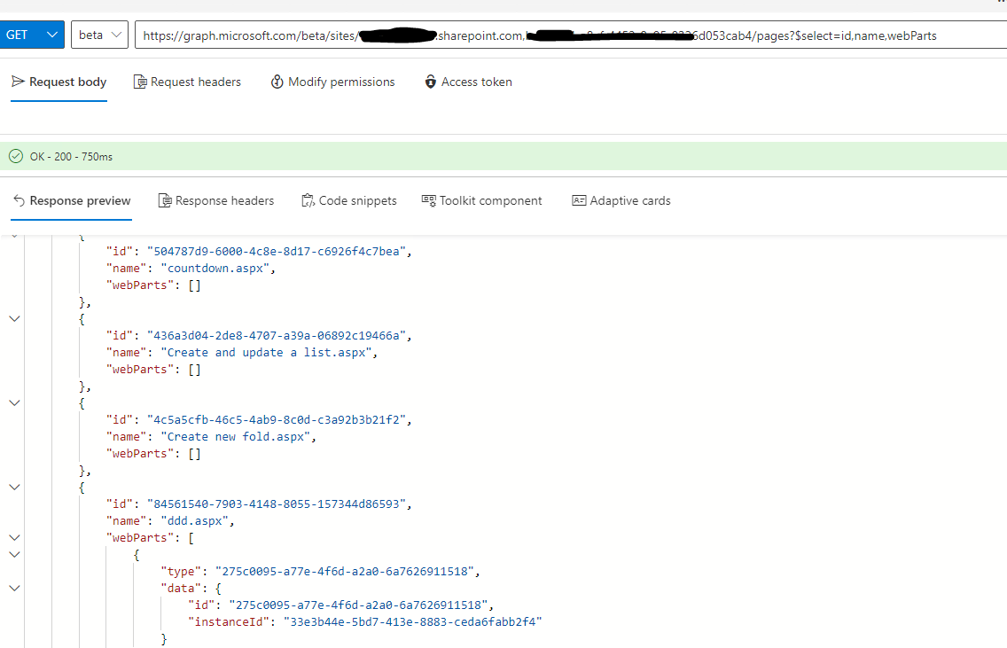Click the Request body send icon
This screenshot has height=648, width=1007.
(x=17, y=81)
